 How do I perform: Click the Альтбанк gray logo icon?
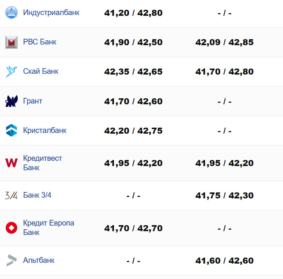(11, 260)
